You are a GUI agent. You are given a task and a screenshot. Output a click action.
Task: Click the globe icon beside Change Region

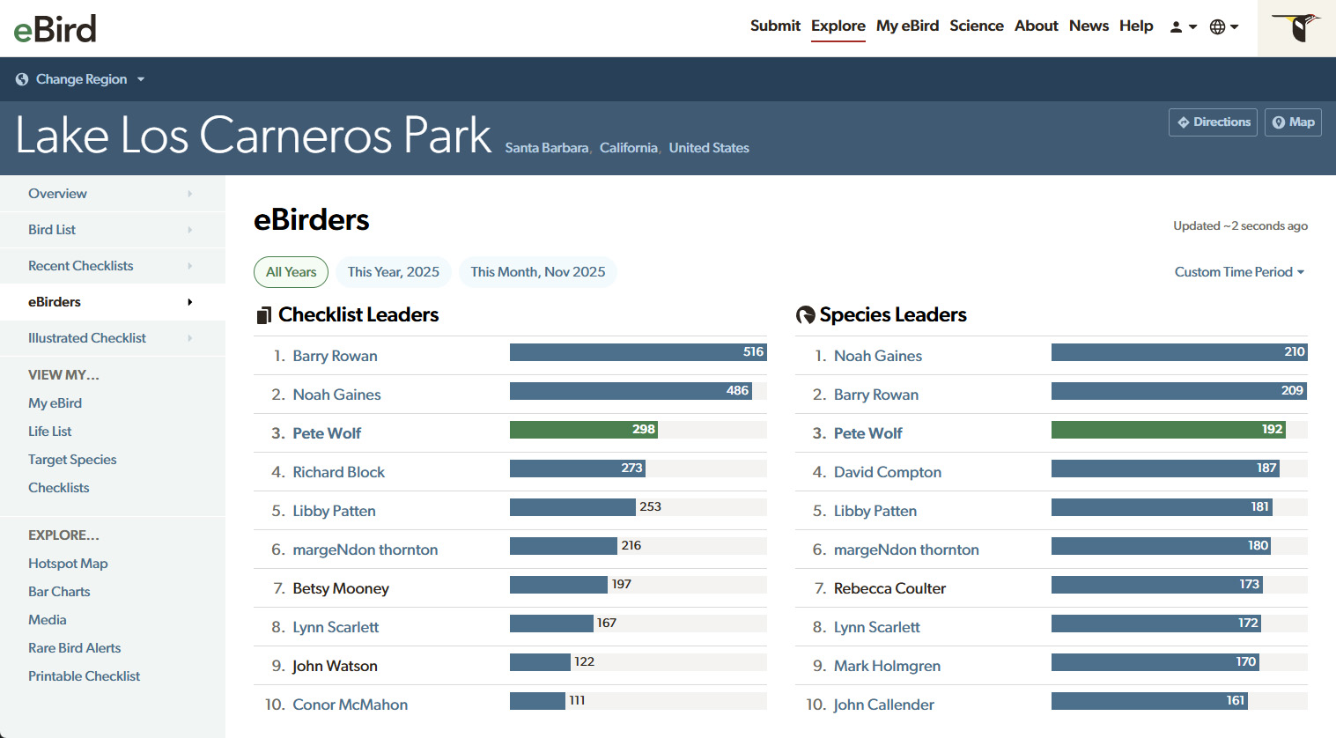(x=22, y=79)
